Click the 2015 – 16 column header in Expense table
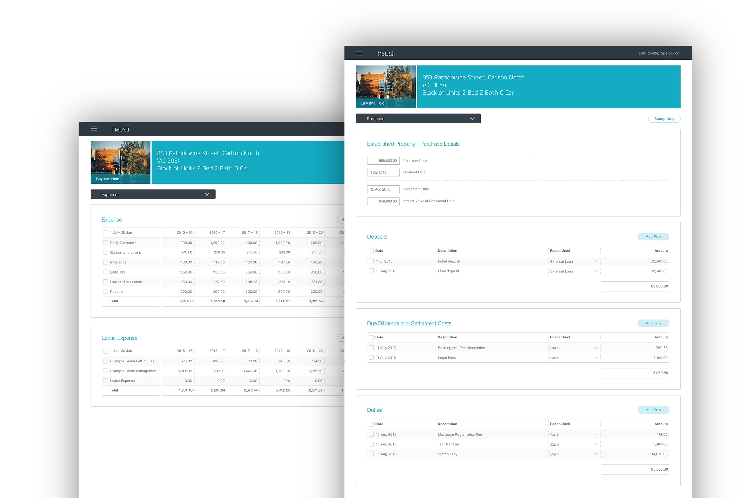 185,233
